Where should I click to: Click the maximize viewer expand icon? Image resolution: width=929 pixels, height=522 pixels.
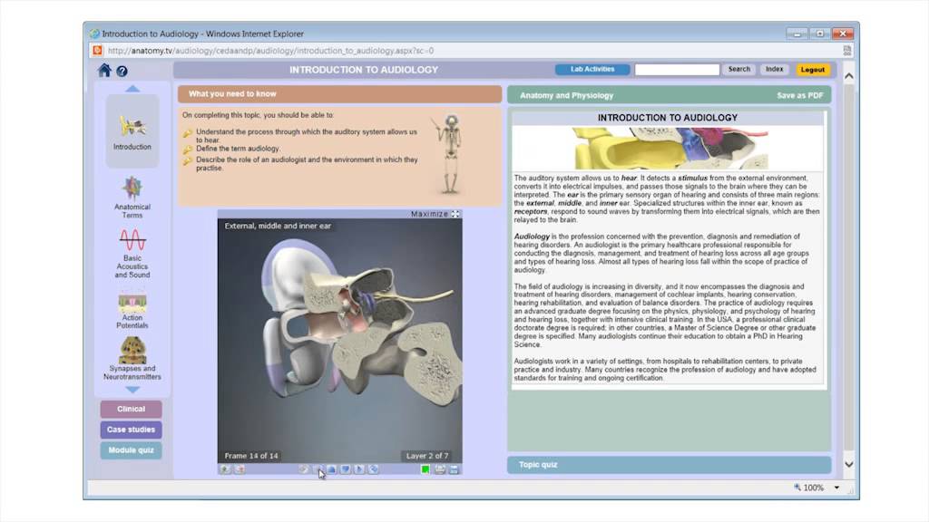[455, 214]
